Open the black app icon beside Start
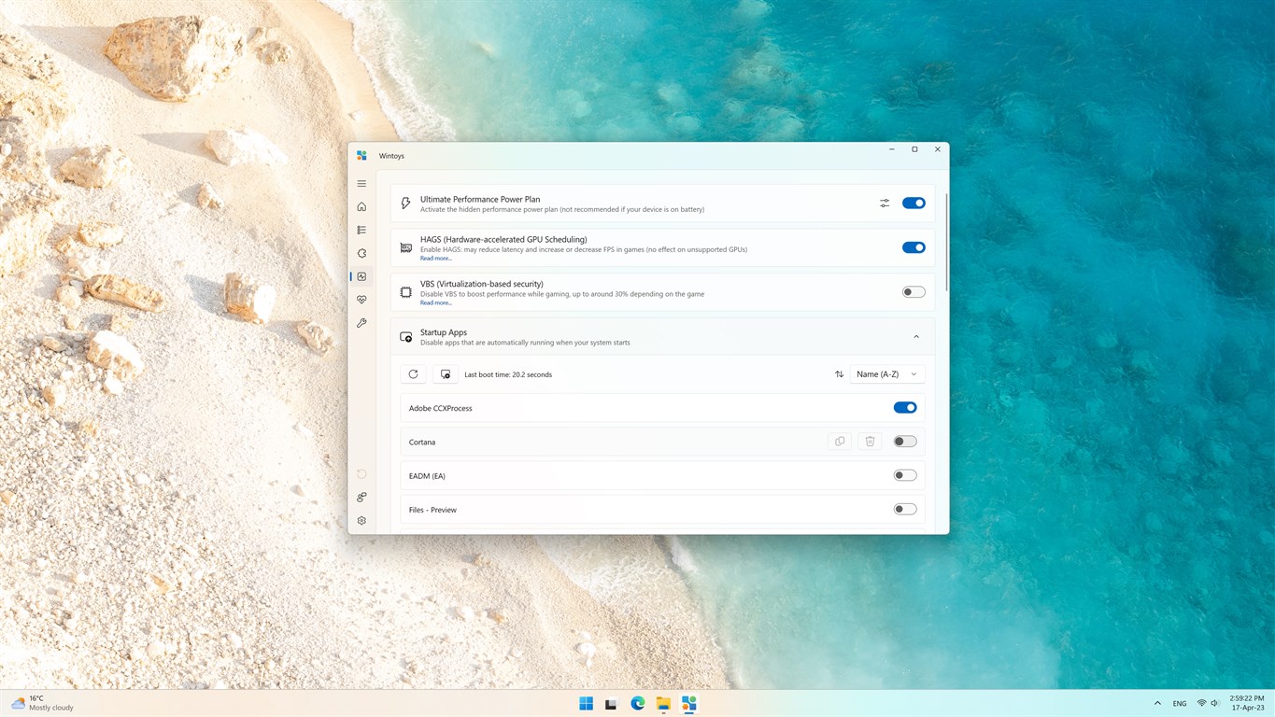This screenshot has height=717, width=1275. (612, 704)
